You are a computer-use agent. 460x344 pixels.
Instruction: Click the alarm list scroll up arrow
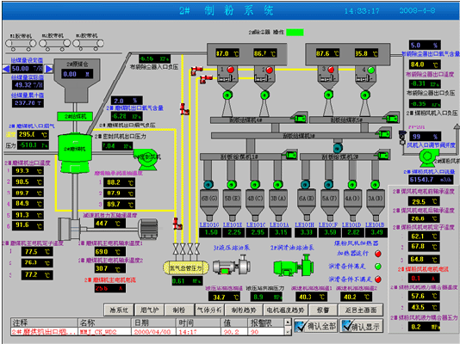pyautogui.click(x=288, y=322)
